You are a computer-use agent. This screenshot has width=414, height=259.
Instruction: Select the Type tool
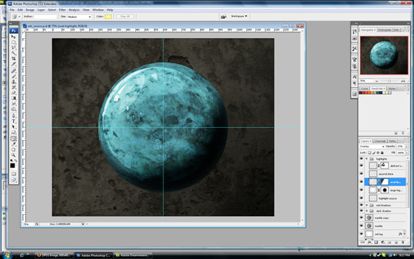(x=14, y=122)
